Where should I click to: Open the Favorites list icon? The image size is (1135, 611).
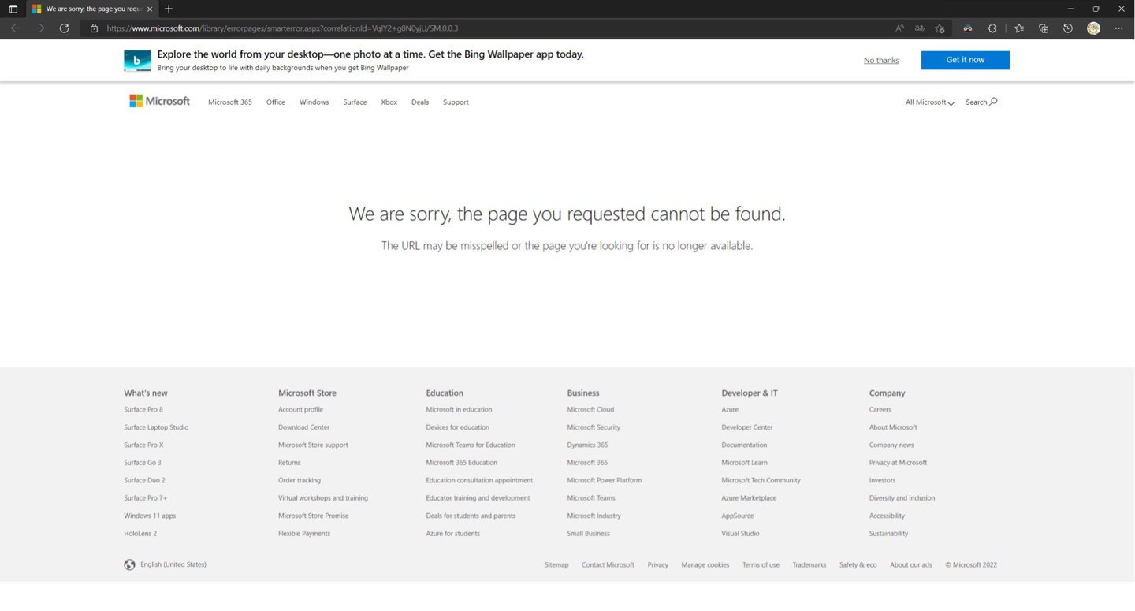tap(1019, 28)
